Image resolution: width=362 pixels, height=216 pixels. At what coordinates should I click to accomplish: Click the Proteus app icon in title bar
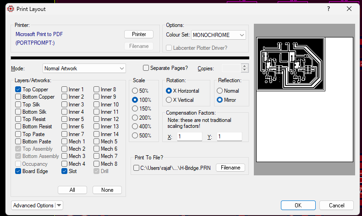point(11,9)
